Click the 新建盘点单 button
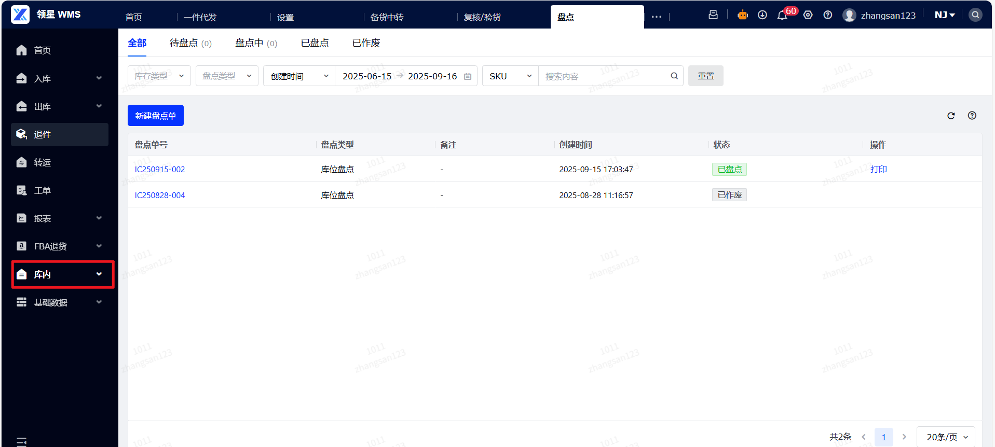 coord(156,116)
